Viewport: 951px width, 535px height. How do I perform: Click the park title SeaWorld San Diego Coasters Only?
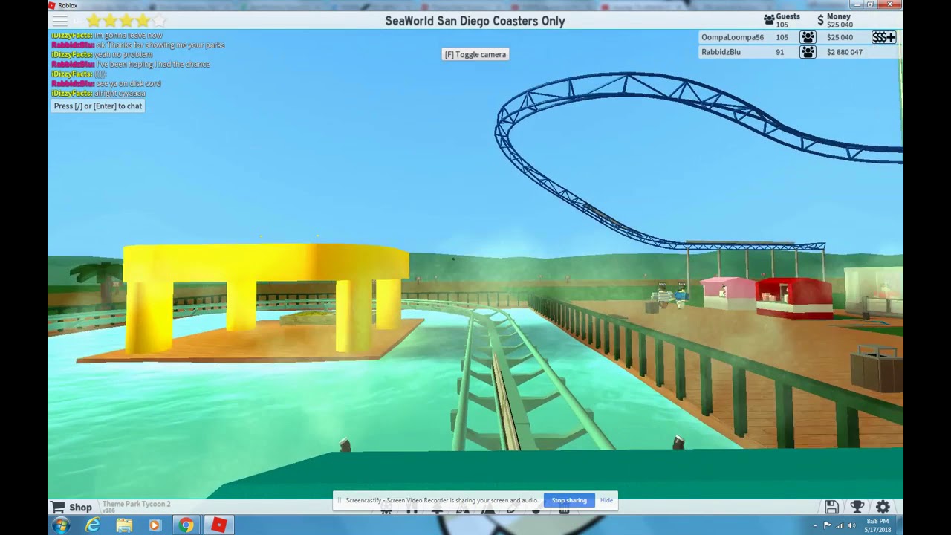coord(475,21)
